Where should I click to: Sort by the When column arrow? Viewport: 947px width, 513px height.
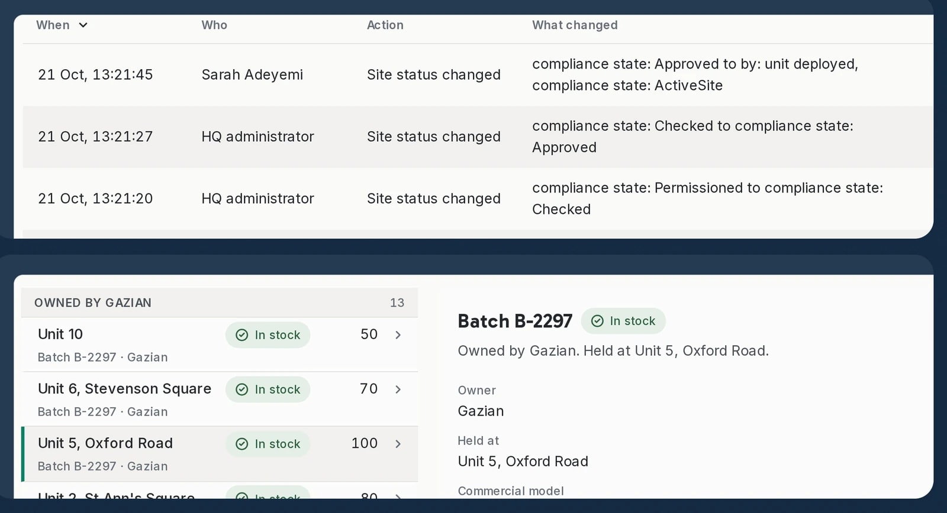click(x=83, y=25)
